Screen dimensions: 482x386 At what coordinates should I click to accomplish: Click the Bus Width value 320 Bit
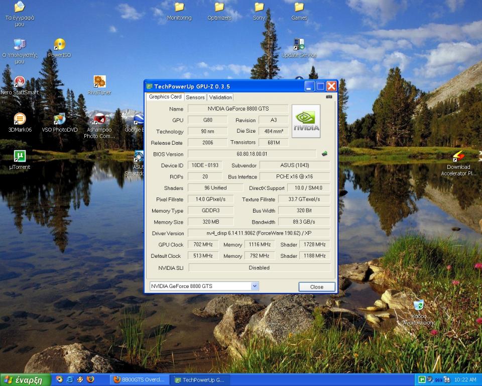point(304,211)
